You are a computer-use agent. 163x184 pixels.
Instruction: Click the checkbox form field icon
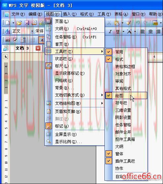[15, 40]
